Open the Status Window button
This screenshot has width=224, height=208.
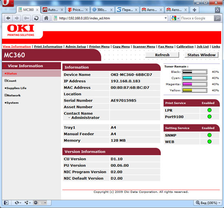point(202,55)
